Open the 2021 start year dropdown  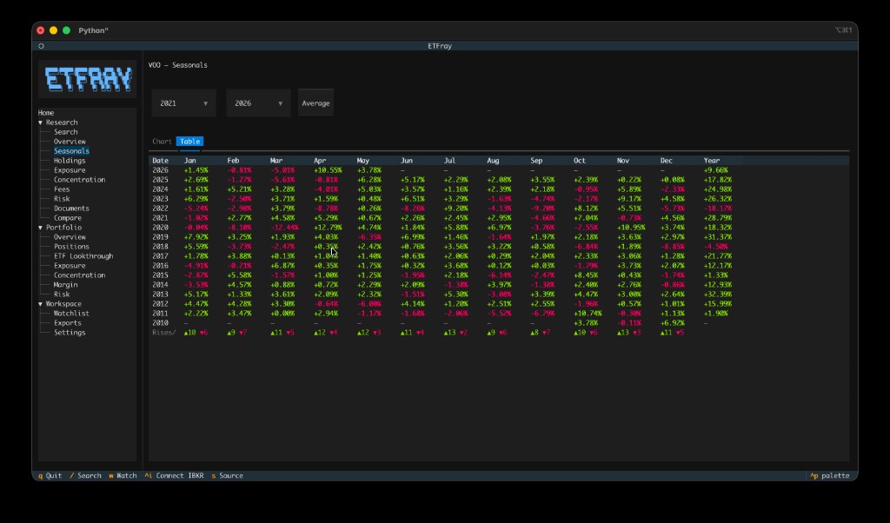click(184, 103)
